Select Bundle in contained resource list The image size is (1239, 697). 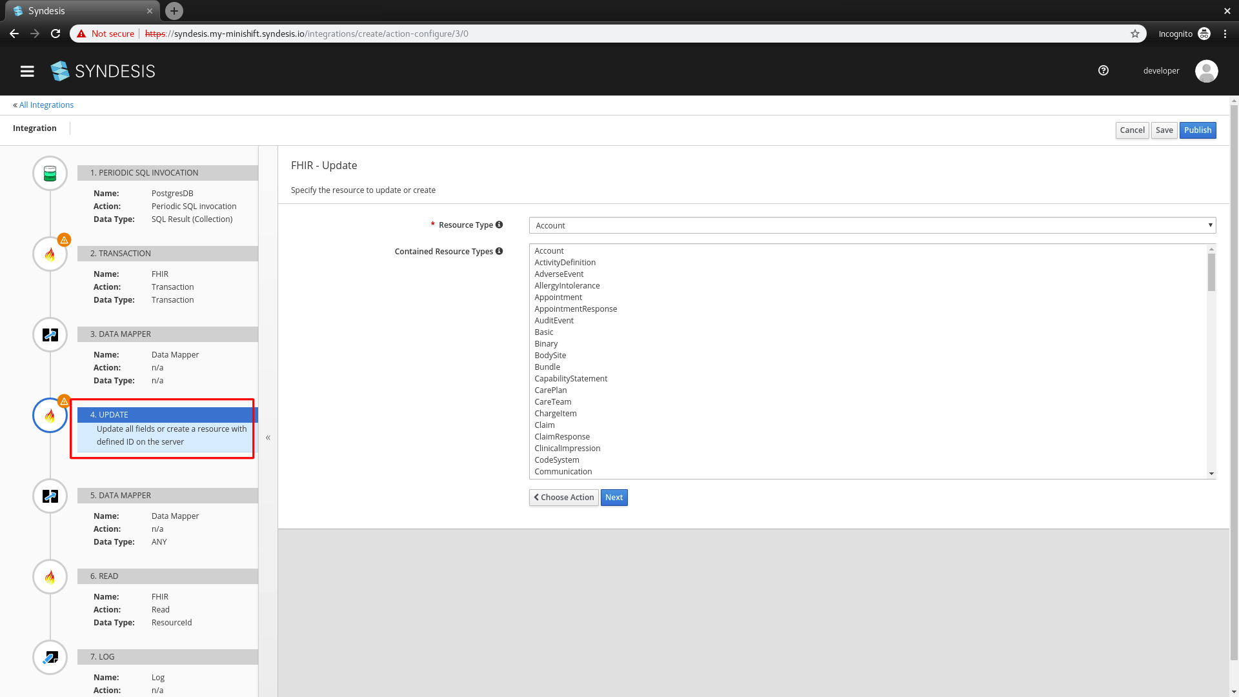(x=547, y=367)
